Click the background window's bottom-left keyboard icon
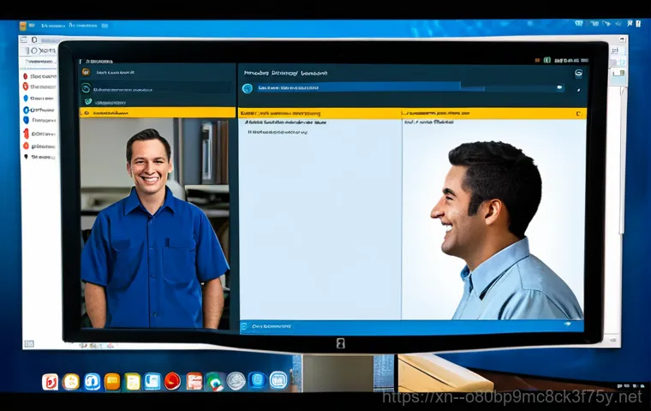Screen dimensions: 651x411 click(29, 343)
